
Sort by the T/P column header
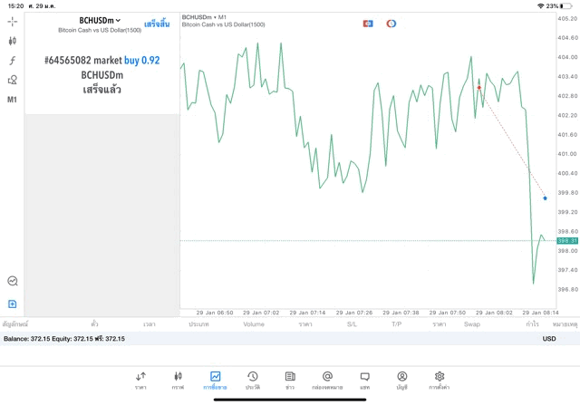397,324
